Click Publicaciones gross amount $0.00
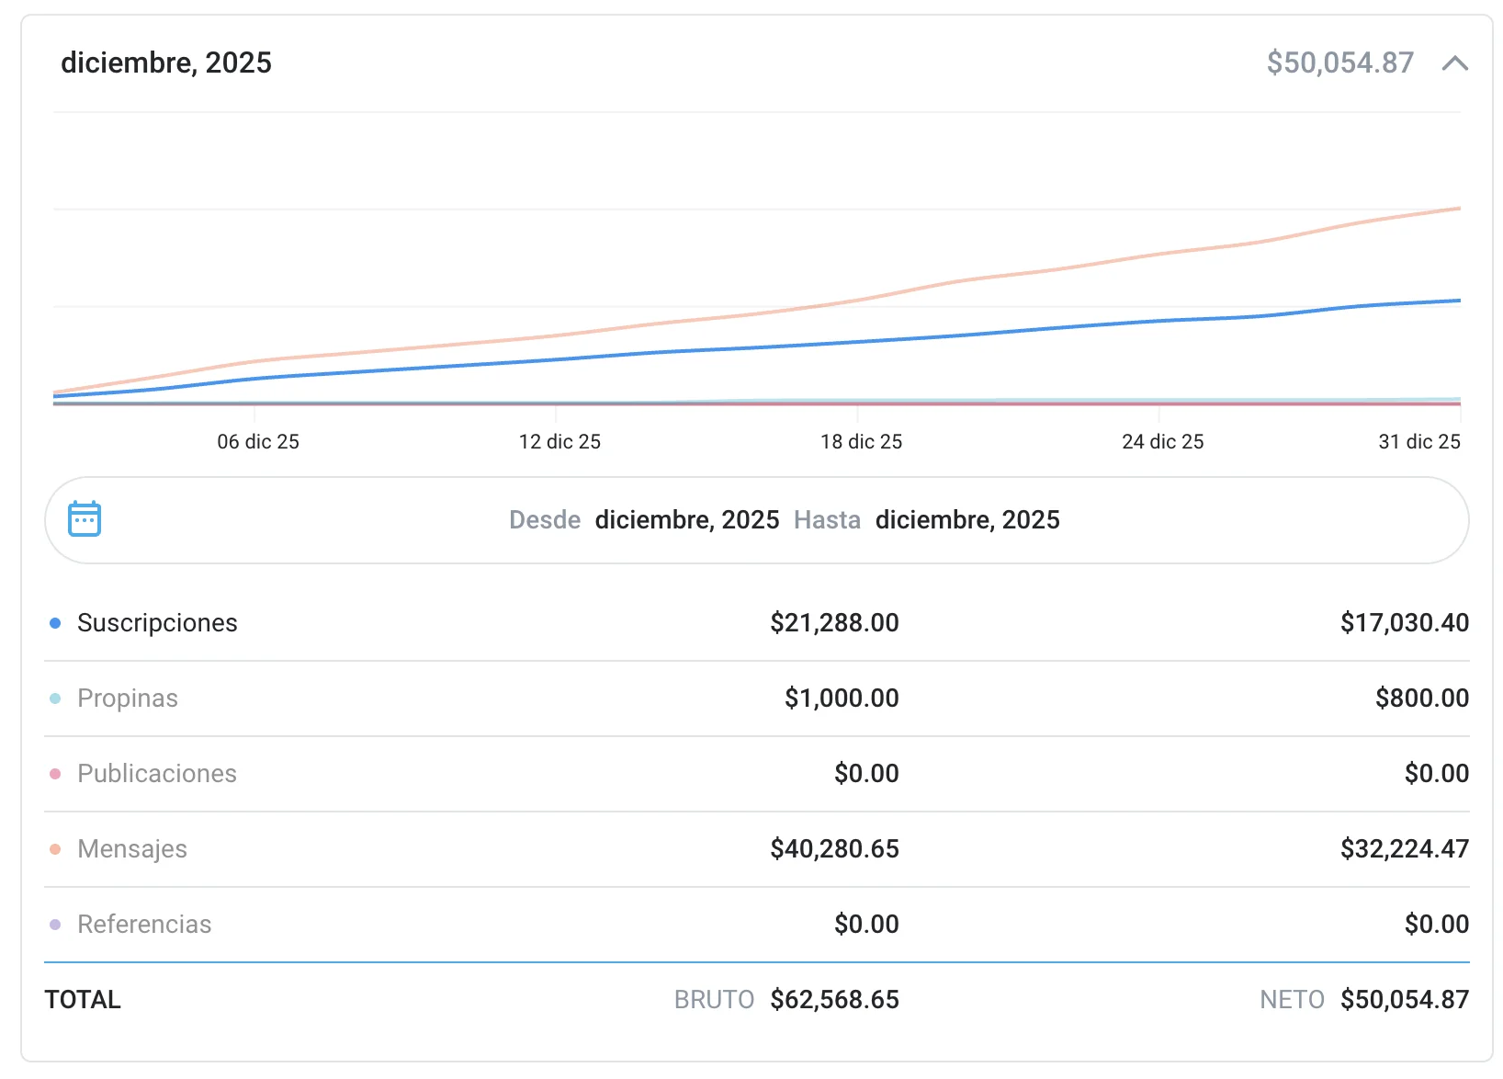The height and width of the screenshot is (1079, 1503). pyautogui.click(x=866, y=774)
